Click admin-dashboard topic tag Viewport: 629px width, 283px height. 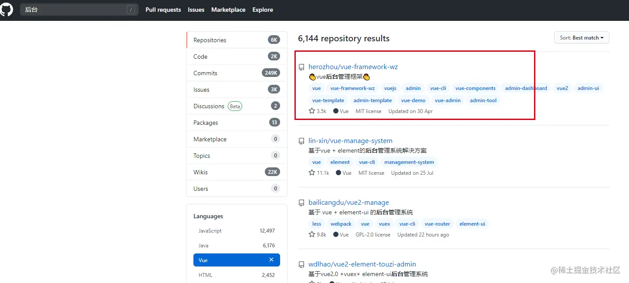(x=526, y=88)
